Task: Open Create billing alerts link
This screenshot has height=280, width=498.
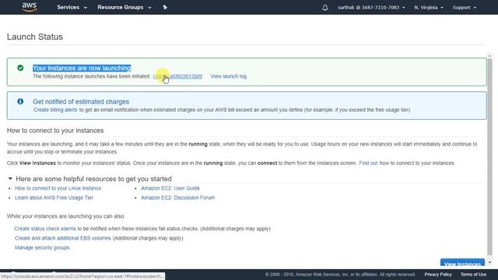Action: click(x=55, y=110)
